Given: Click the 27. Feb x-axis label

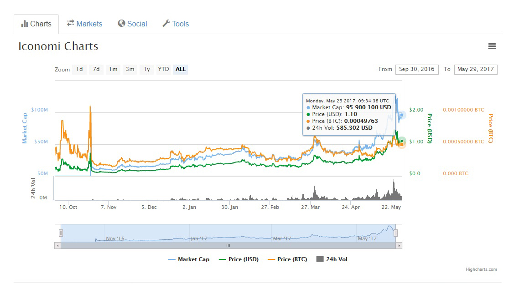Looking at the screenshot, I should (x=270, y=207).
